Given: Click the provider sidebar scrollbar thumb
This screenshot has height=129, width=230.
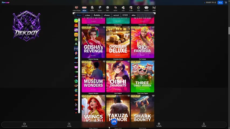Looking at the screenshot, I should coord(79,31).
